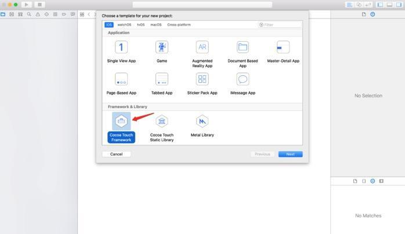Click the template Filter search field
Viewport: 405px width, 234px height.
tap(280, 25)
